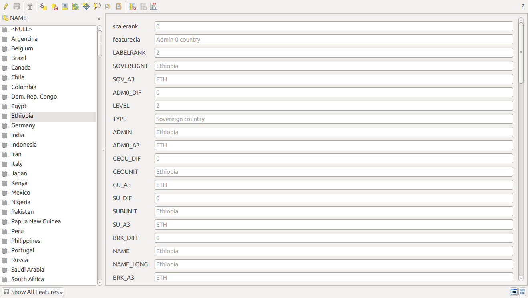This screenshot has width=528, height=298.
Task: Click the featurecla field showing Admin-0 country
Action: pyautogui.click(x=333, y=40)
